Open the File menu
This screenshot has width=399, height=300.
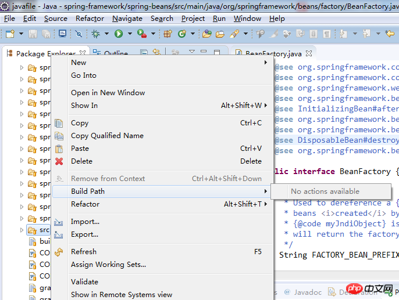pos(9,19)
